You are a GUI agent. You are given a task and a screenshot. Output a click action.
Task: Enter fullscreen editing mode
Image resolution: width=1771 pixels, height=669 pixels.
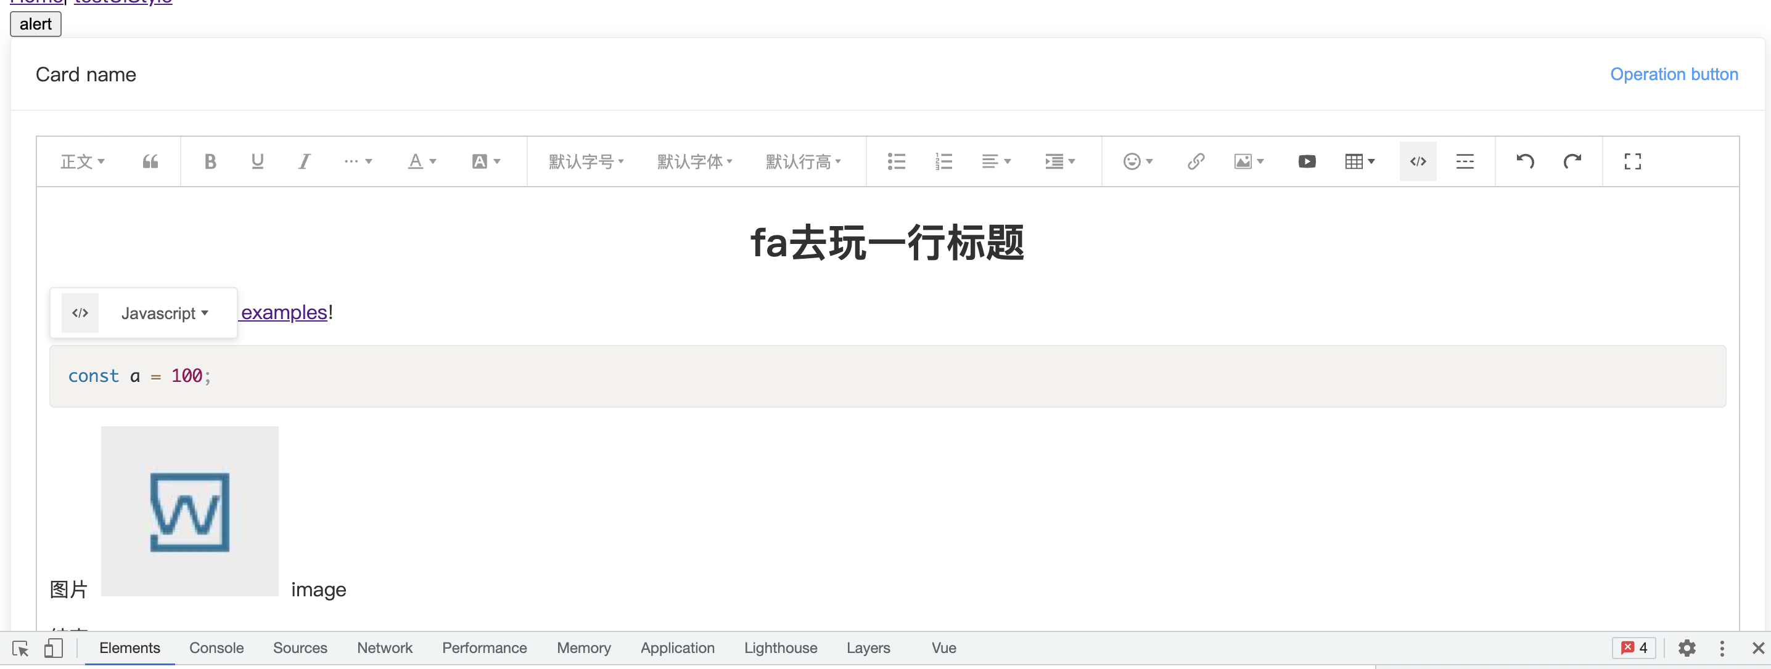1633,161
